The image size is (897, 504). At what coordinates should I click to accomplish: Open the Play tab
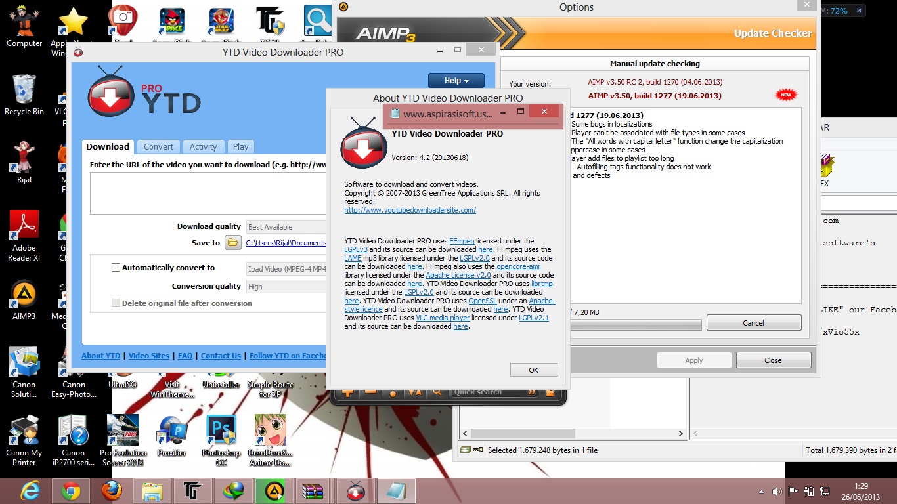click(x=241, y=146)
